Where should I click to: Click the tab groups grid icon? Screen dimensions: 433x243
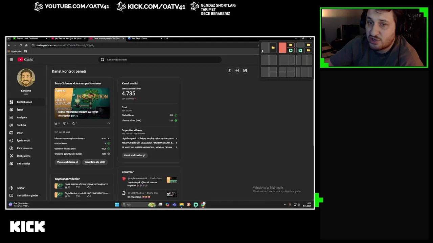pyautogui.click(x=25, y=51)
